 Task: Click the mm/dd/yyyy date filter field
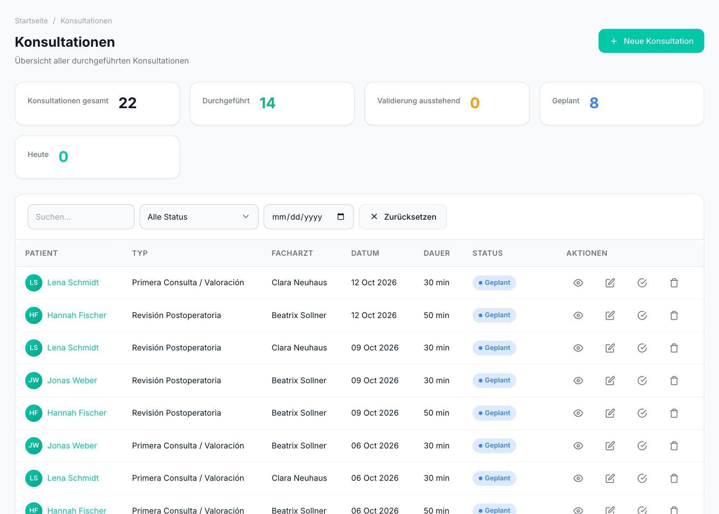point(308,217)
